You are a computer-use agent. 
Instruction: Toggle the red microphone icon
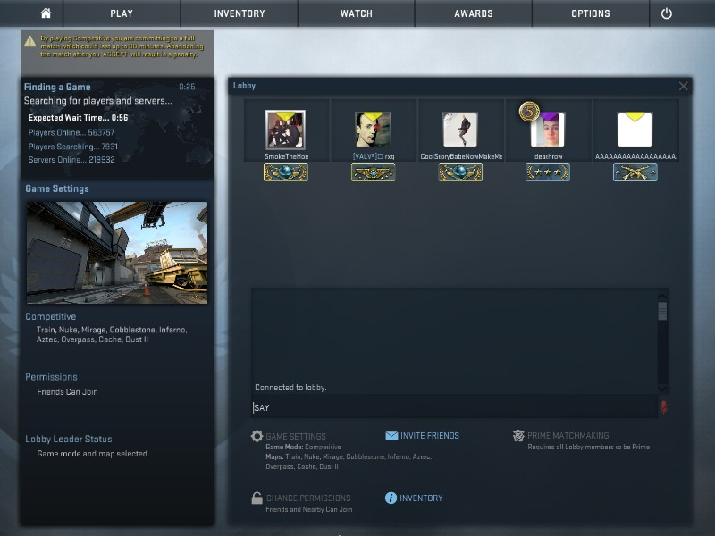pyautogui.click(x=663, y=408)
